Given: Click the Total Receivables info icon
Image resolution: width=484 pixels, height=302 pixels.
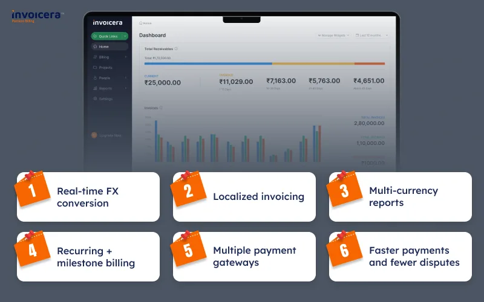Looking at the screenshot, I should 176,48.
